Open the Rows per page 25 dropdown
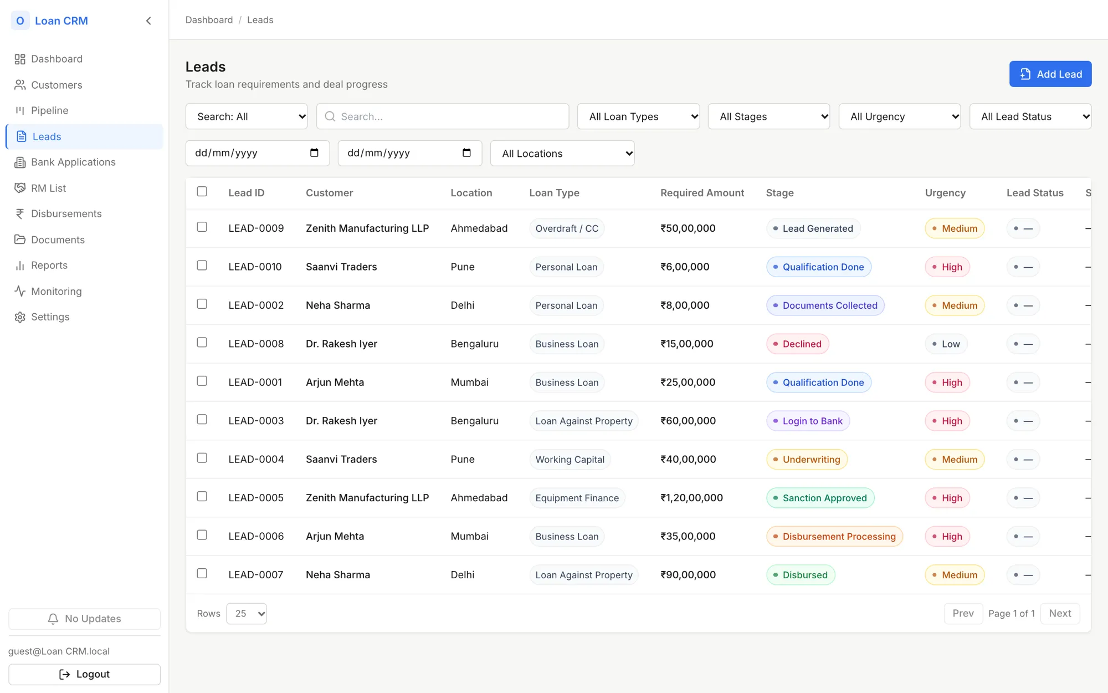This screenshot has height=693, width=1108. click(x=247, y=614)
